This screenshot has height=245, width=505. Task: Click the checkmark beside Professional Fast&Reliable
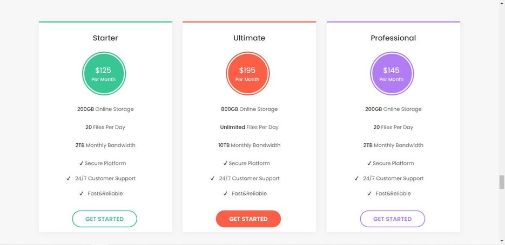click(369, 193)
